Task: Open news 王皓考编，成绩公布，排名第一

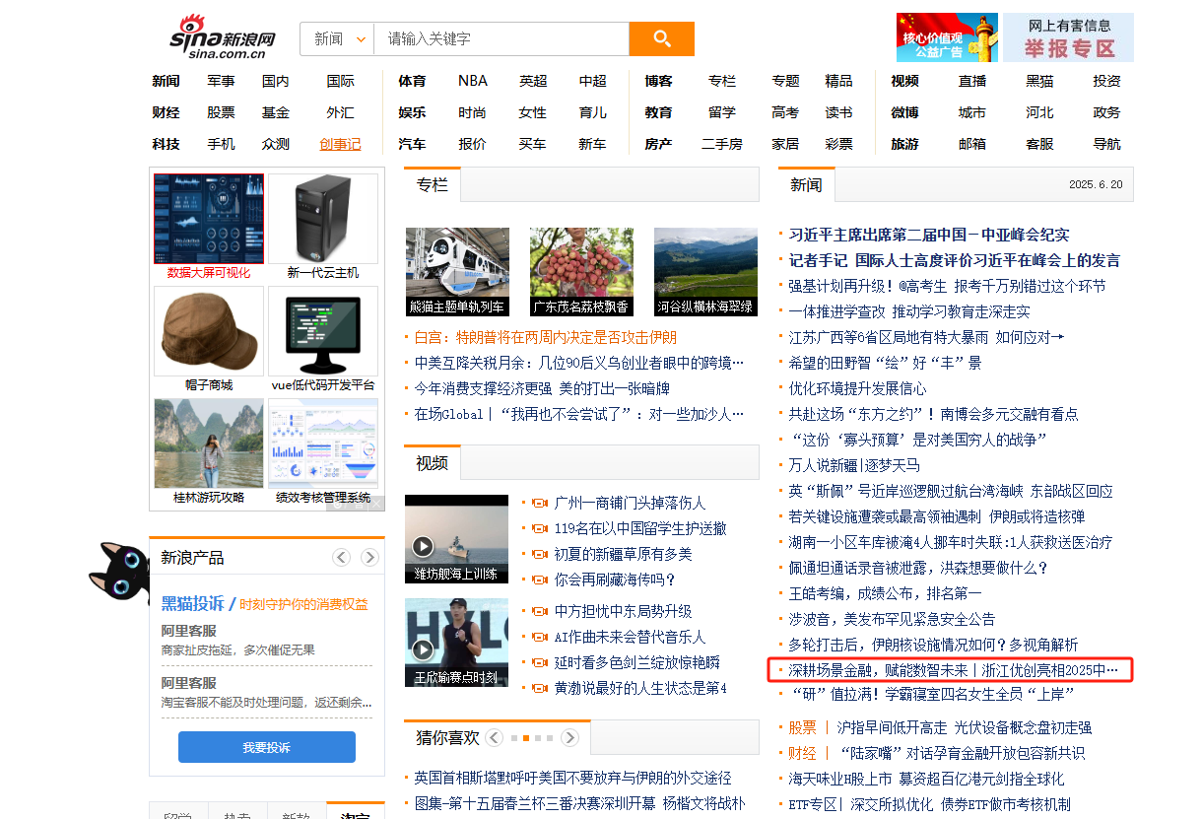Action: coord(886,593)
